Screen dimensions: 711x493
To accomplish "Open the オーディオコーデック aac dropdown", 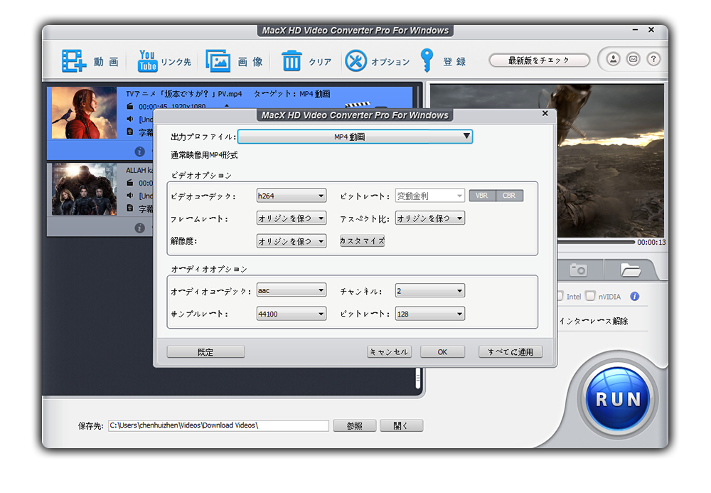I will coord(291,290).
